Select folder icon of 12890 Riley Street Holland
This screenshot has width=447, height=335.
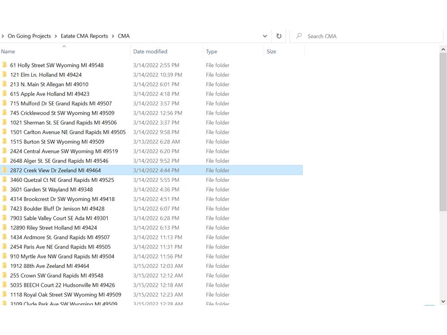point(4,228)
